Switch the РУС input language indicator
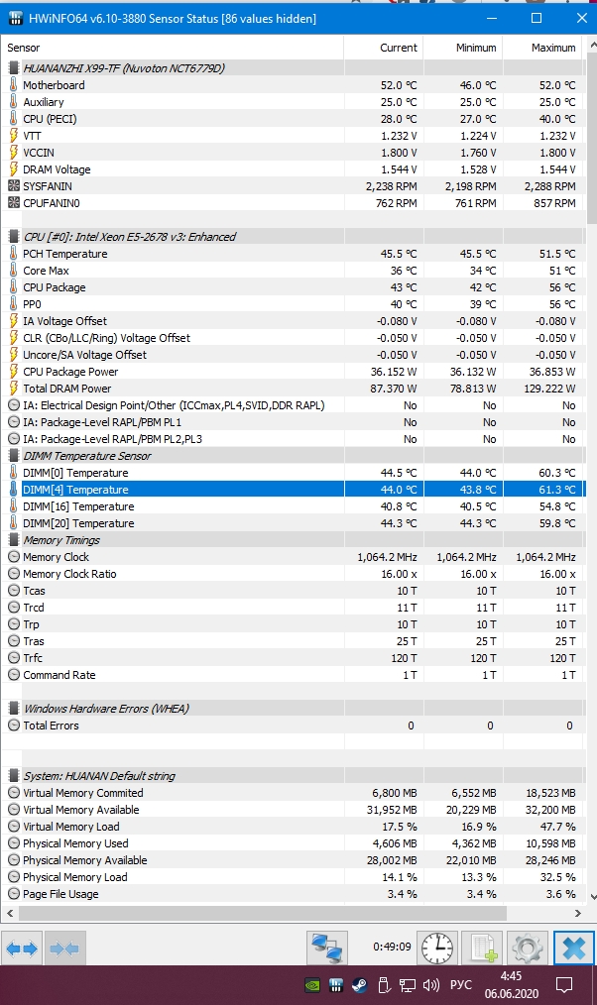Viewport: 597px width, 1005px height. click(461, 986)
